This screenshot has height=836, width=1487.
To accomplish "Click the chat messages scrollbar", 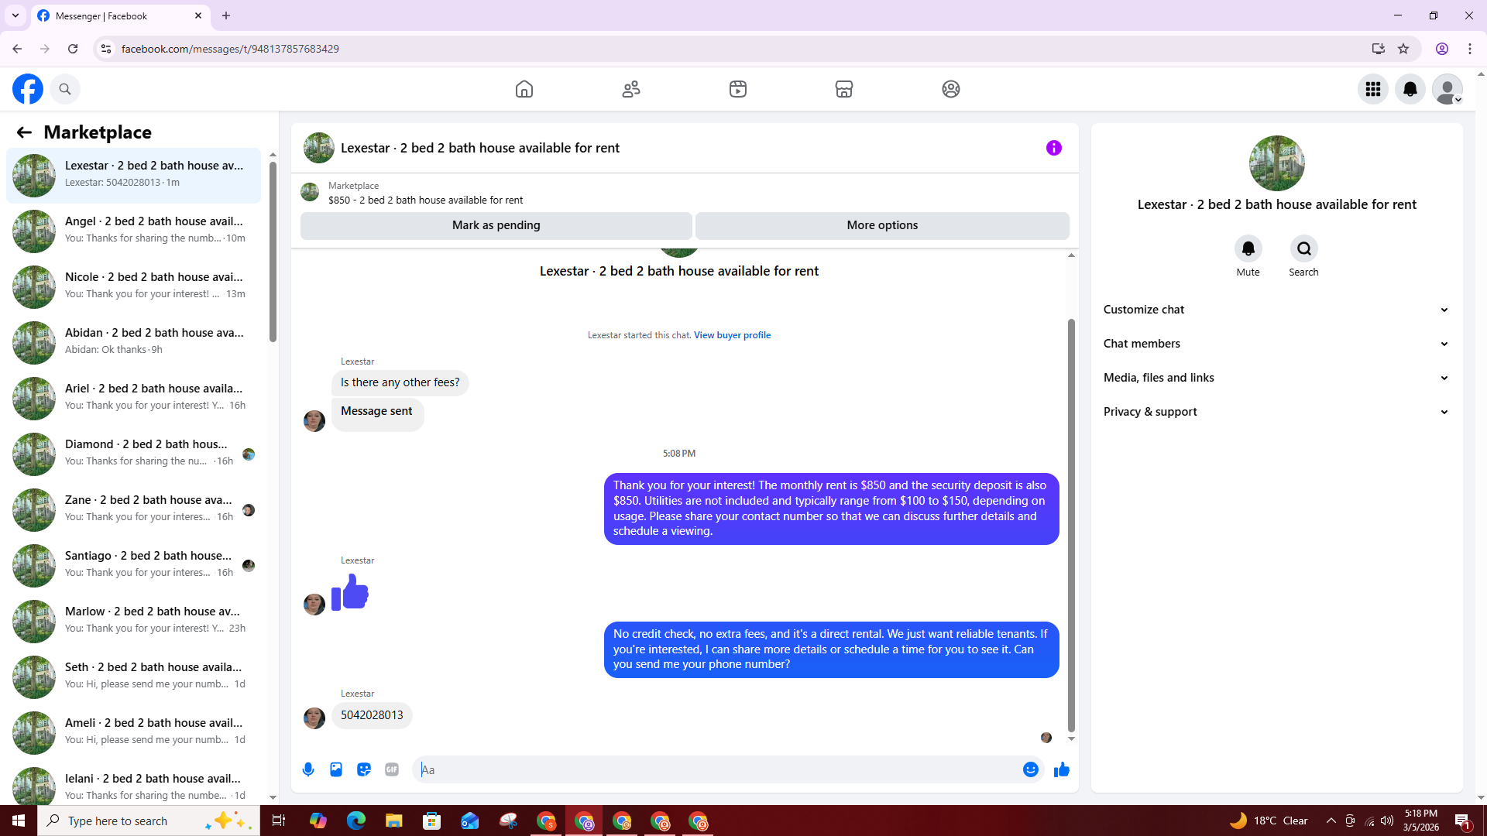I will coord(1071,526).
